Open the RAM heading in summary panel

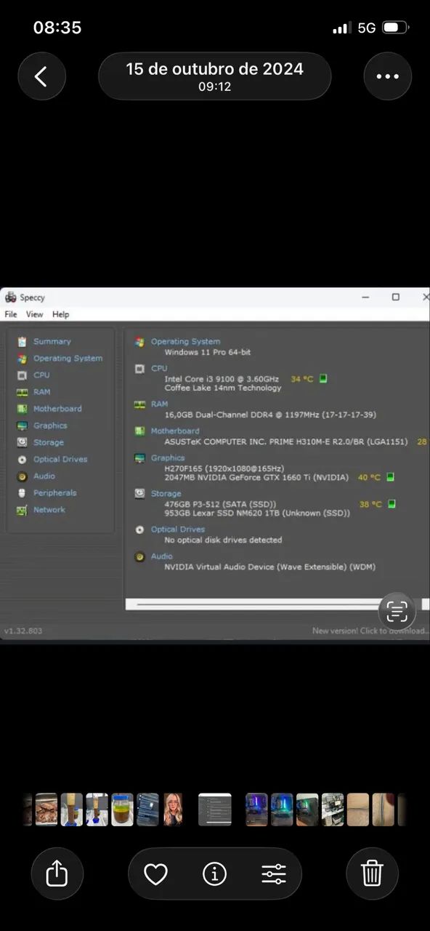(x=159, y=404)
